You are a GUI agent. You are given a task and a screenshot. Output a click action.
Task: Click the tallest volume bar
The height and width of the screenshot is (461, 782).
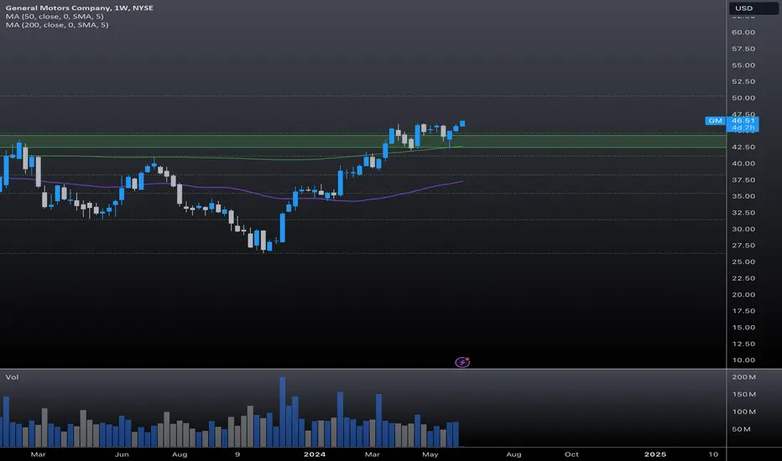coord(282,412)
